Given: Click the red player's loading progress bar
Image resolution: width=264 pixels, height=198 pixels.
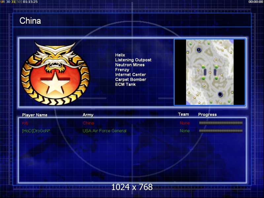Looking at the screenshot, I should (x=221, y=123).
